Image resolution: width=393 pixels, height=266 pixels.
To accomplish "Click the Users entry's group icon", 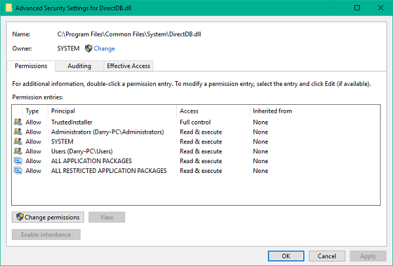I will tap(18, 151).
